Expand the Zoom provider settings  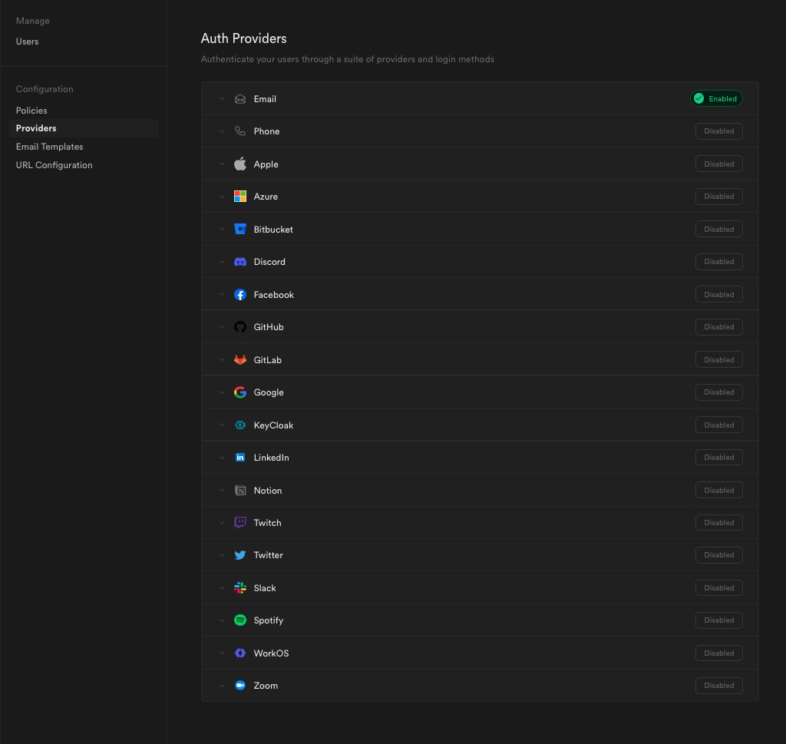pyautogui.click(x=222, y=685)
